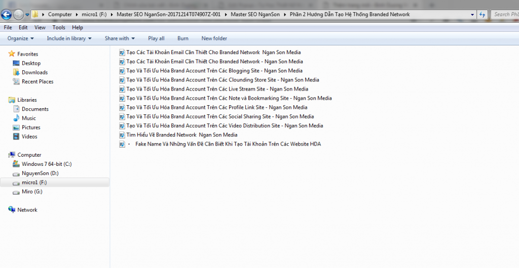The image size is (519, 268).
Task: Select Master SEO NganSon-20171214T074907Z-001 breadcrumb
Action: pyautogui.click(x=168, y=15)
